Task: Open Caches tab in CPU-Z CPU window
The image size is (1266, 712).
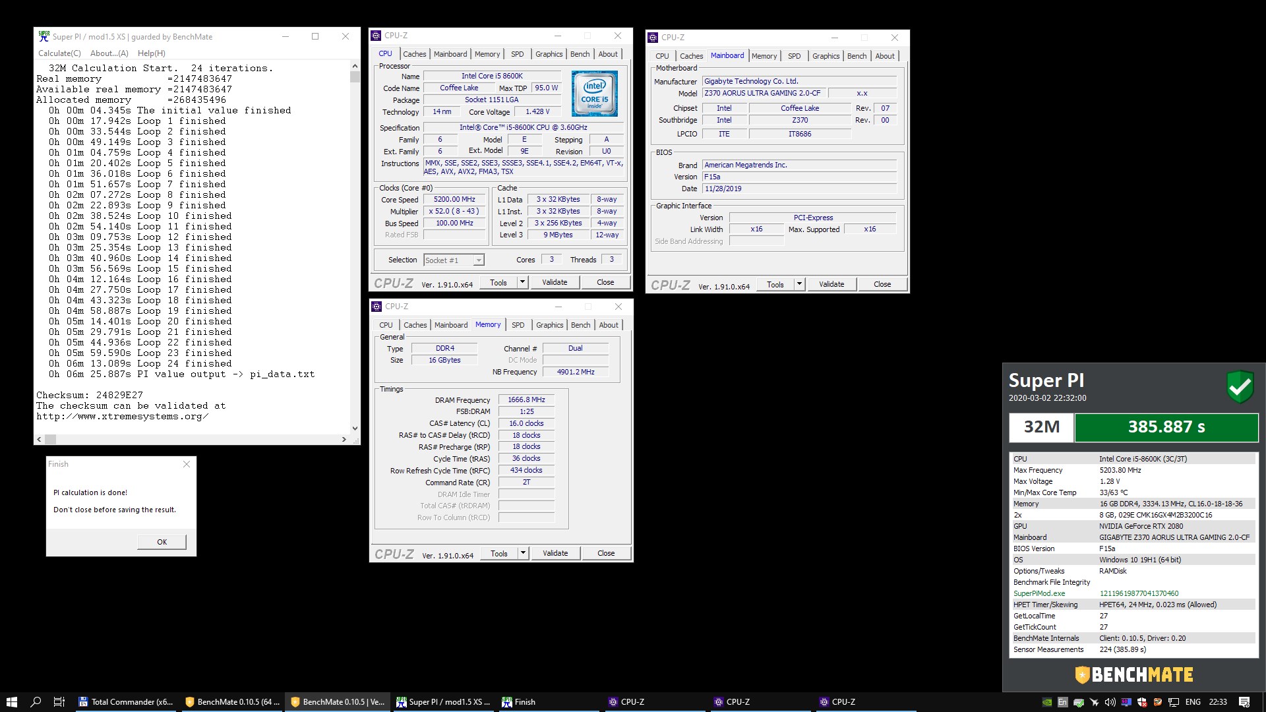Action: click(x=415, y=54)
